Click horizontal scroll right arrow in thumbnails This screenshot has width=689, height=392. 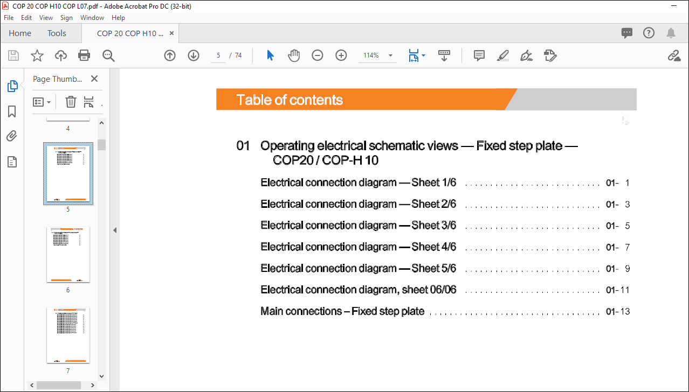[93, 385]
